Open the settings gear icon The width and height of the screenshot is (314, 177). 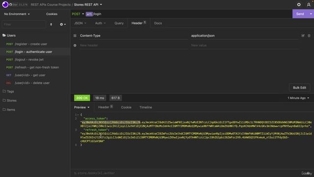[299, 4]
